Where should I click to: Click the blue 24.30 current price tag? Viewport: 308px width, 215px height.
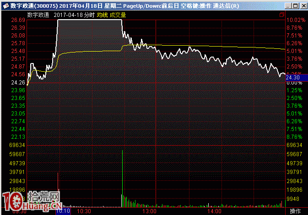click(x=297, y=78)
